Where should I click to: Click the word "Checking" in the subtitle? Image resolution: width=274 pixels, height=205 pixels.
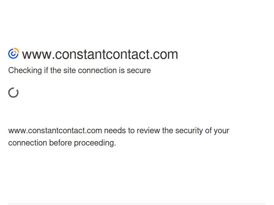25,71
